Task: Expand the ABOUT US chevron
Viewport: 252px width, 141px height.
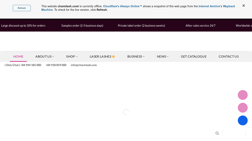Action: (x=53, y=57)
